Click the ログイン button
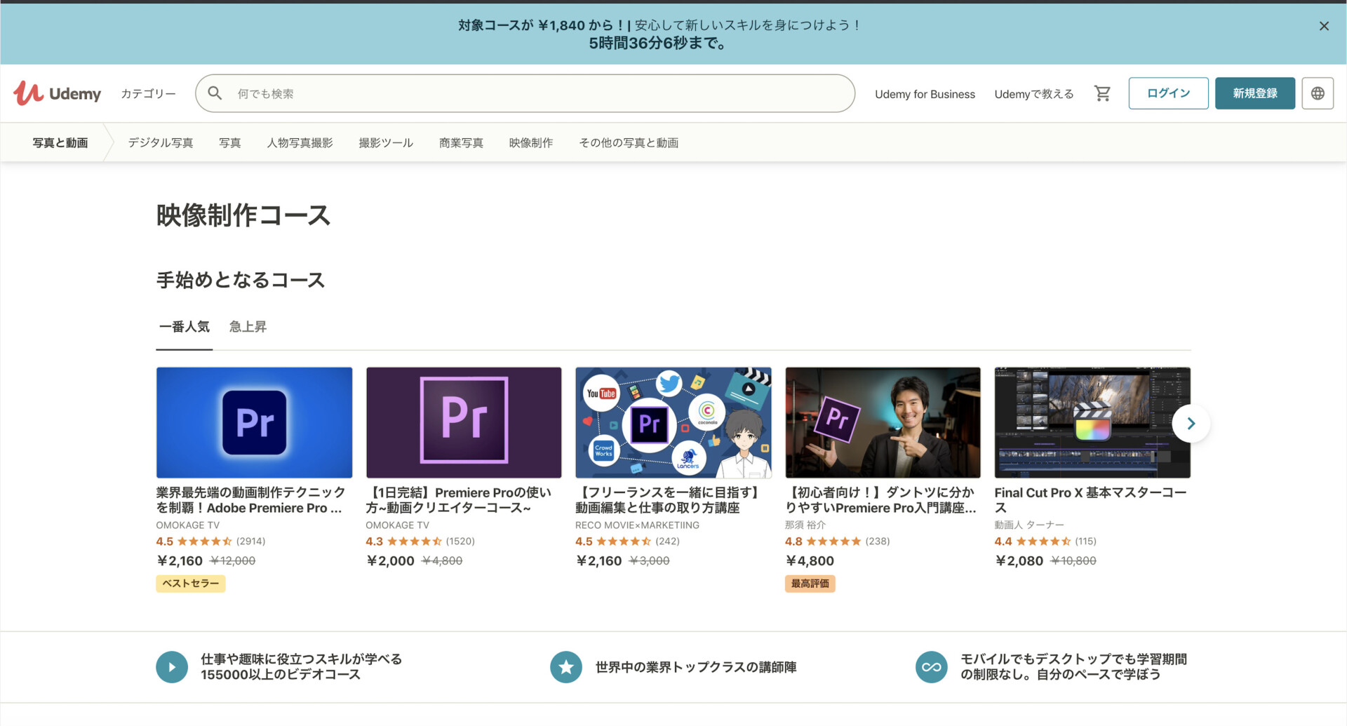Viewport: 1347px width, 726px height. 1168,93
